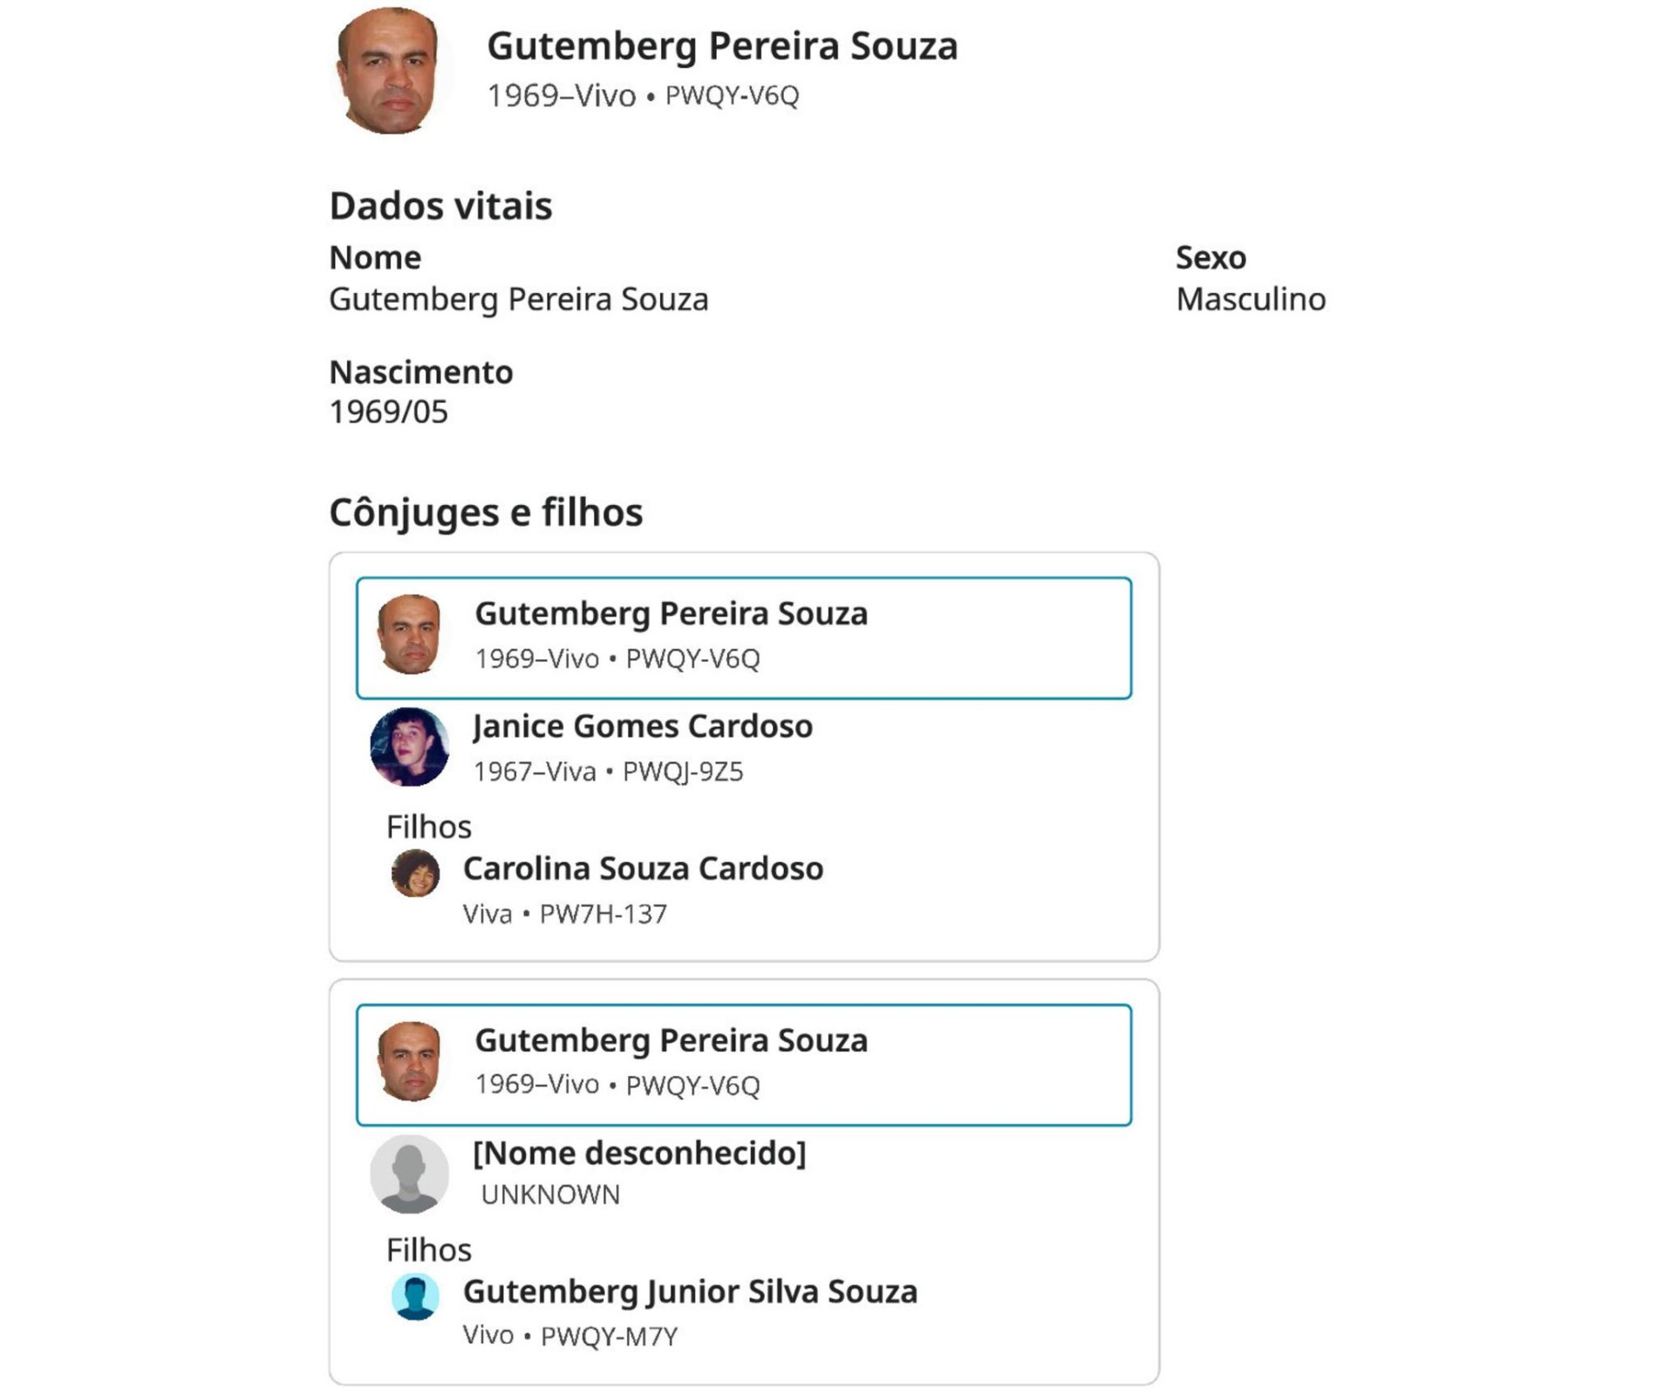Click Gutemberg's name in the card above Janice
The height and width of the screenshot is (1389, 1657).
[x=671, y=614]
